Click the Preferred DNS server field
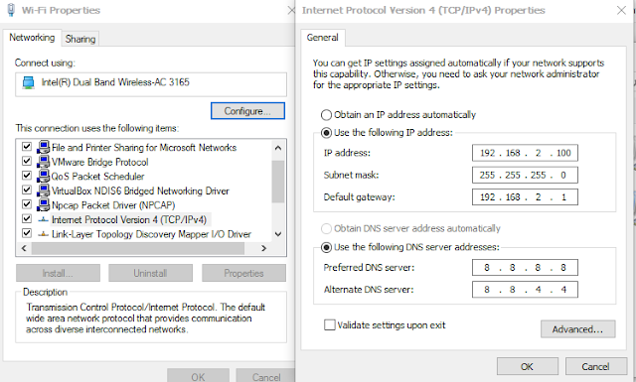The width and height of the screenshot is (636, 382). point(525,268)
